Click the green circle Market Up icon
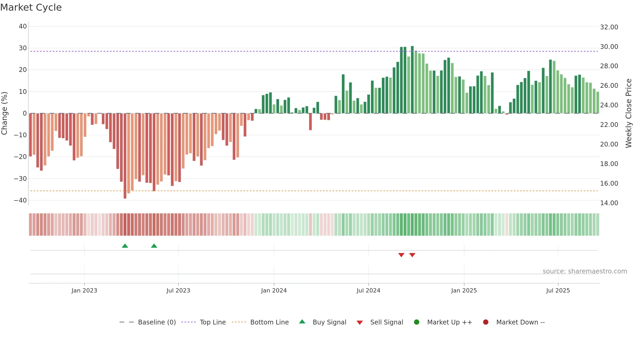 [417, 322]
